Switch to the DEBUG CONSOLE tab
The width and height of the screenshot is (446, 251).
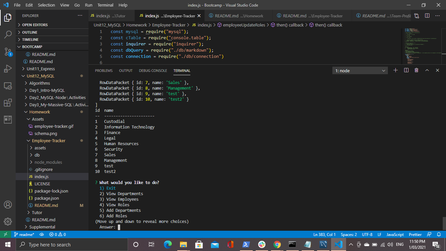153,71
